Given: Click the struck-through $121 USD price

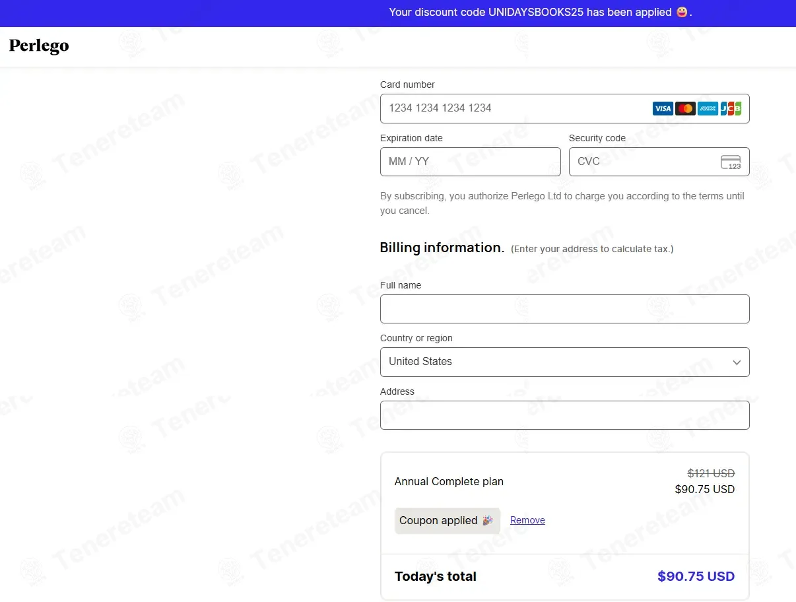Looking at the screenshot, I should pyautogui.click(x=711, y=473).
